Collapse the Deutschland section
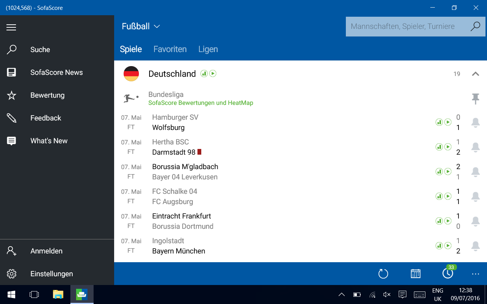The image size is (487, 304). point(475,74)
